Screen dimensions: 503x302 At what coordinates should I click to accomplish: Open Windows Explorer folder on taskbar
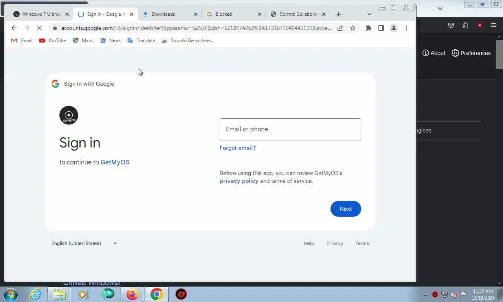(59, 294)
